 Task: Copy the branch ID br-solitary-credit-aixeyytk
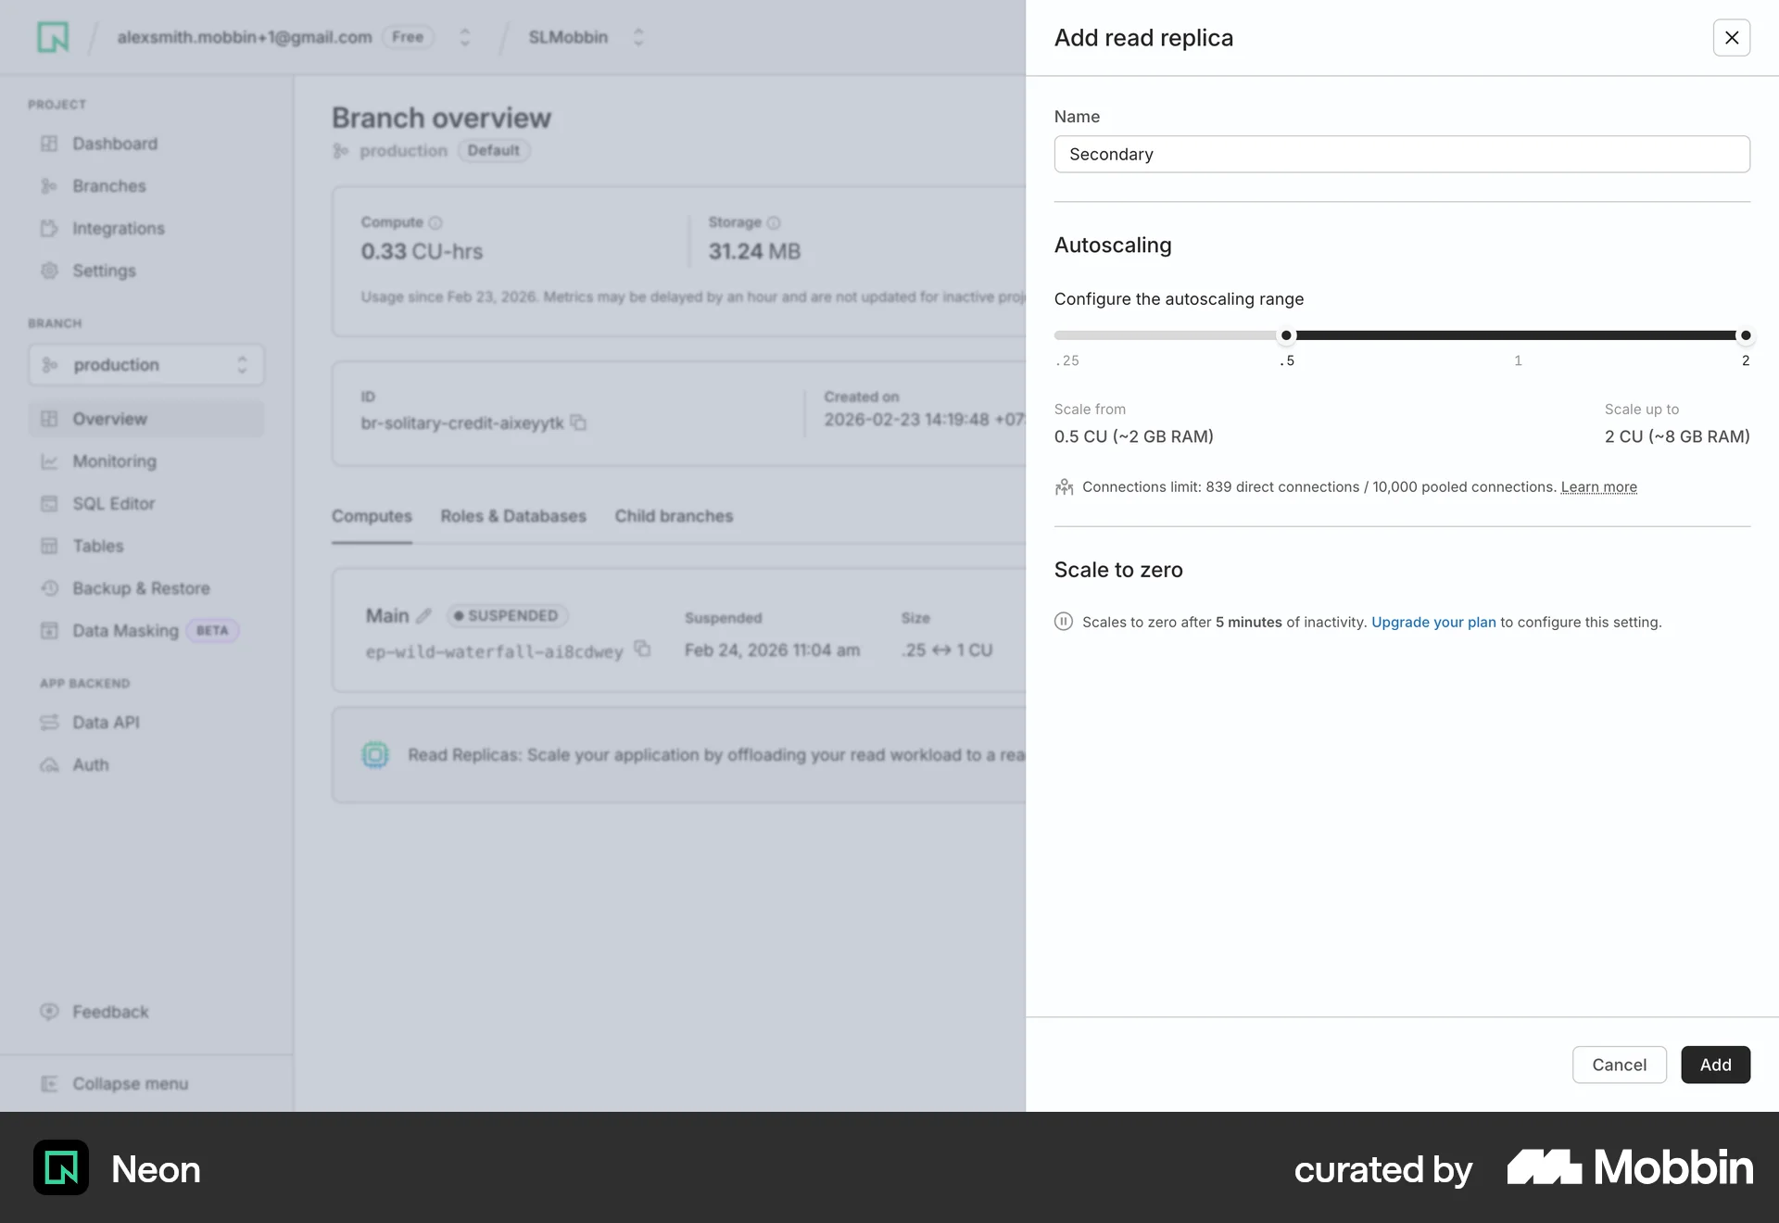pyautogui.click(x=578, y=422)
